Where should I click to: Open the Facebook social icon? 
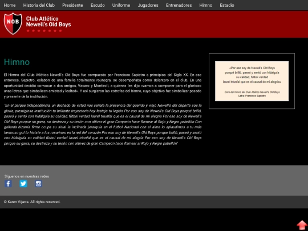click(x=8, y=184)
